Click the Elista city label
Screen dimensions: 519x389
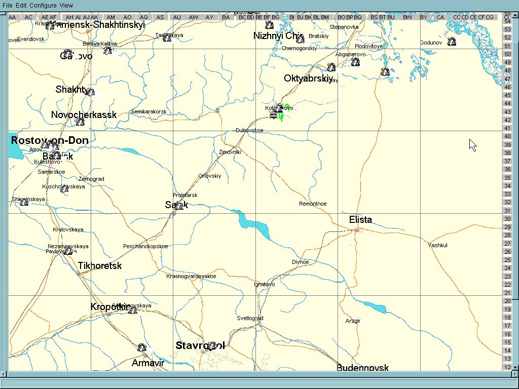[x=360, y=220]
